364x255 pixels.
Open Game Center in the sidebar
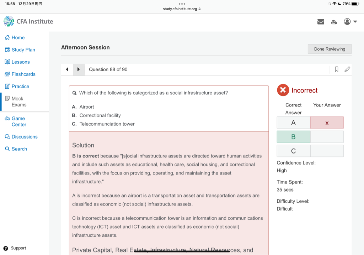[x=19, y=121]
